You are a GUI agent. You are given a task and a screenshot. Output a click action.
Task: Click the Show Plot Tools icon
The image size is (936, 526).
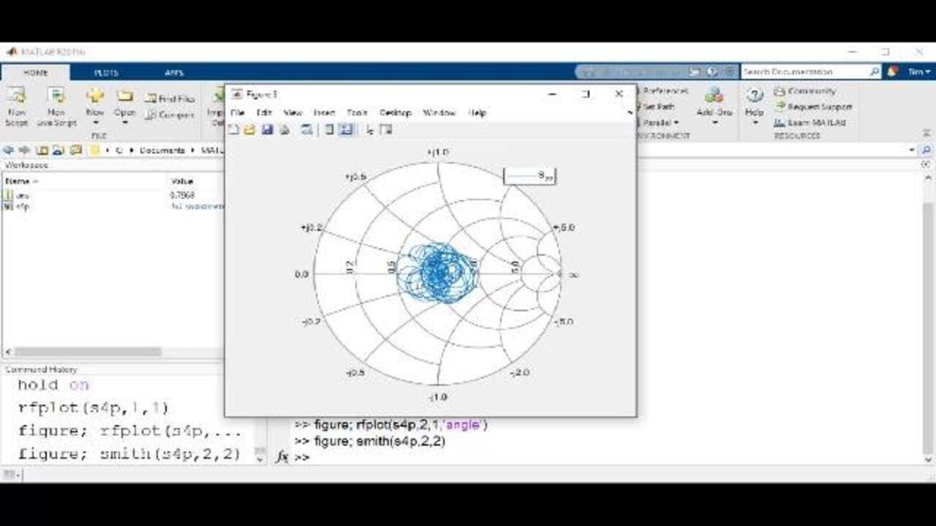coord(386,129)
